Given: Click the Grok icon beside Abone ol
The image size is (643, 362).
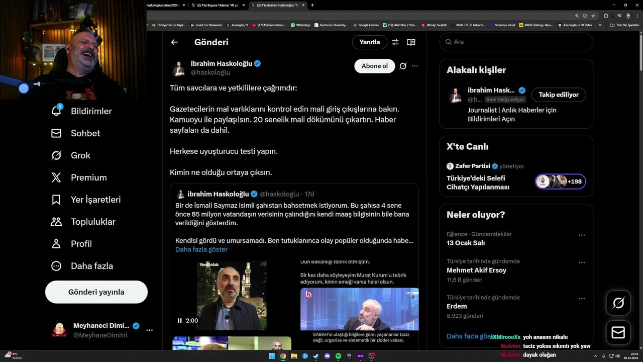Looking at the screenshot, I should tap(403, 66).
